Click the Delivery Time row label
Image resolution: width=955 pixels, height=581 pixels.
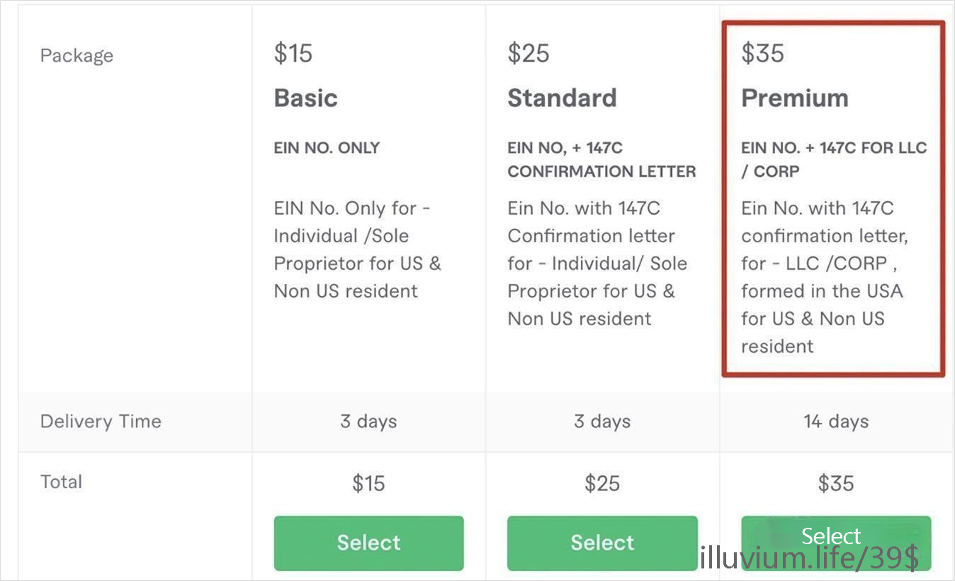[x=100, y=421]
